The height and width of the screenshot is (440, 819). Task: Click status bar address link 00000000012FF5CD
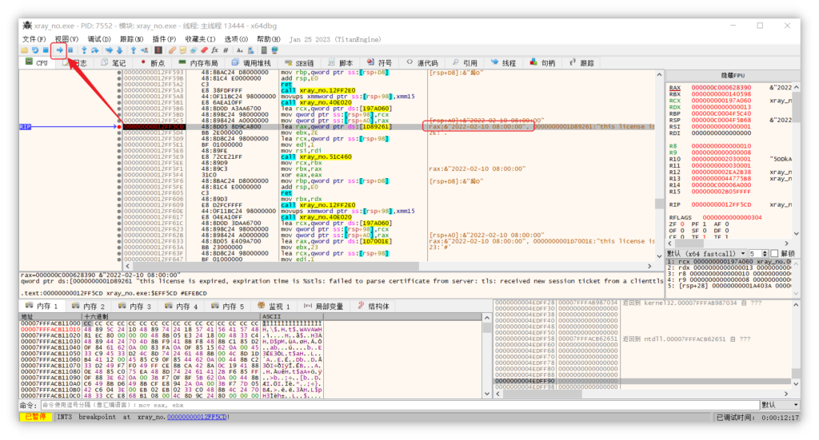tap(197, 417)
